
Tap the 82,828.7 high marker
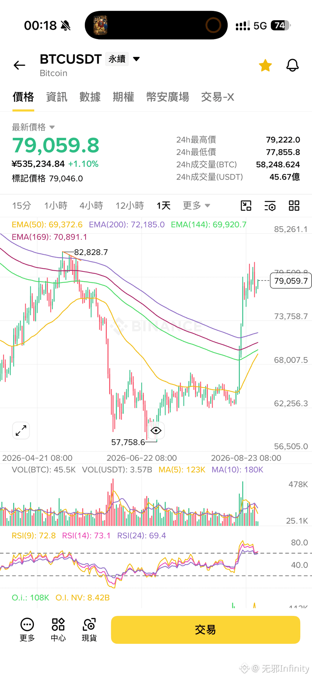click(x=91, y=252)
